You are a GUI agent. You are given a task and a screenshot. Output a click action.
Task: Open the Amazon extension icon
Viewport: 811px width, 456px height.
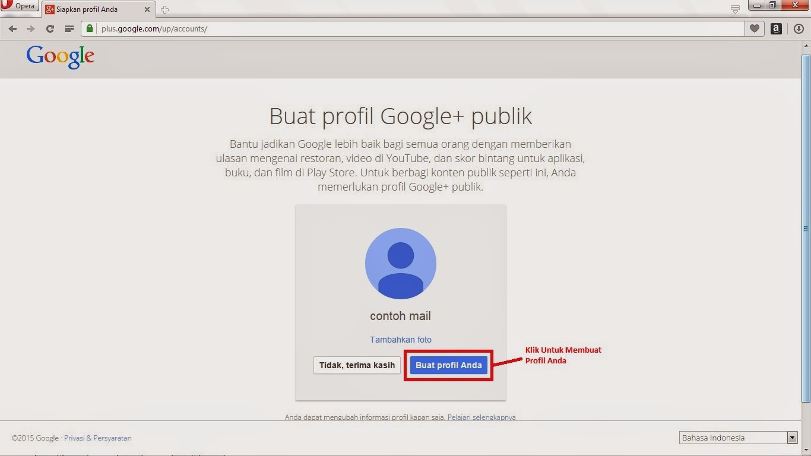776,28
